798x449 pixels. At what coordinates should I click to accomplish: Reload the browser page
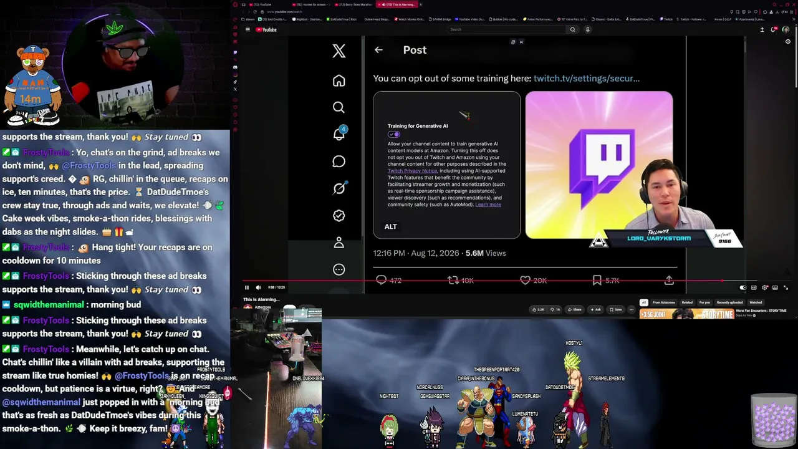(255, 12)
